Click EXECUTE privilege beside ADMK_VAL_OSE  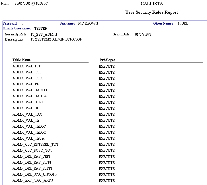pos(107,73)
